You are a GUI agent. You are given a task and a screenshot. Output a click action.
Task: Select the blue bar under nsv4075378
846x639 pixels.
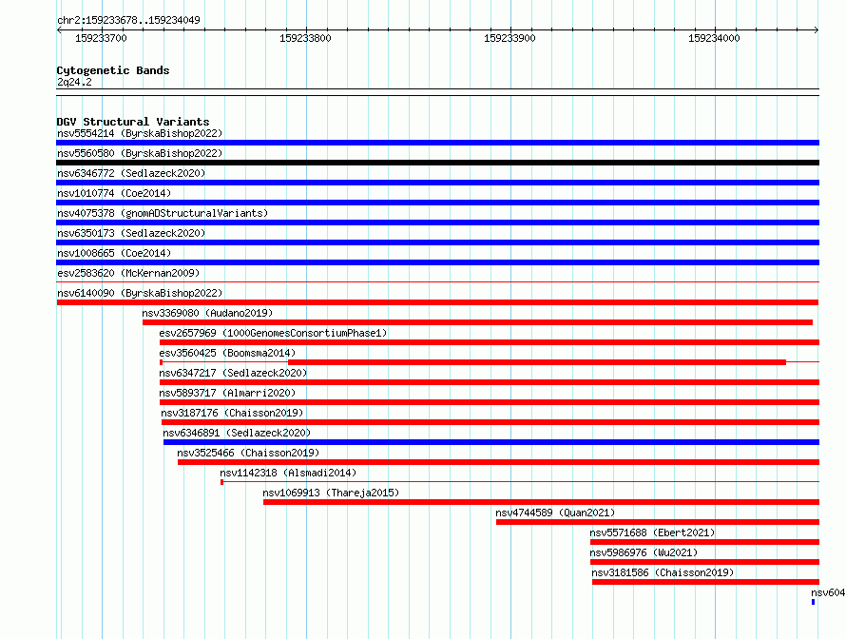(437, 223)
